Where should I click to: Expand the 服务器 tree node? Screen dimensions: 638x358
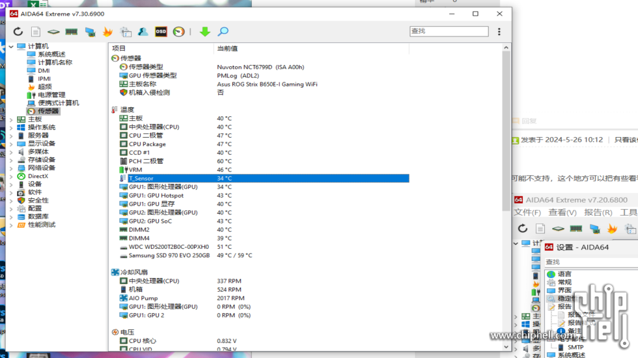[x=11, y=136]
